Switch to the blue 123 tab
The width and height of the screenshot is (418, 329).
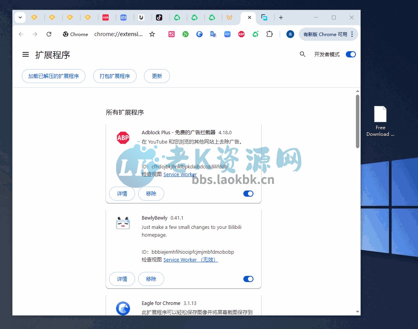[123, 17]
